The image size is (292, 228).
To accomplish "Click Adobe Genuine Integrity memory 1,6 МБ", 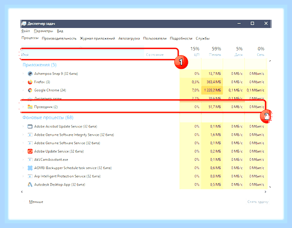I will pyautogui.click(x=215, y=135).
